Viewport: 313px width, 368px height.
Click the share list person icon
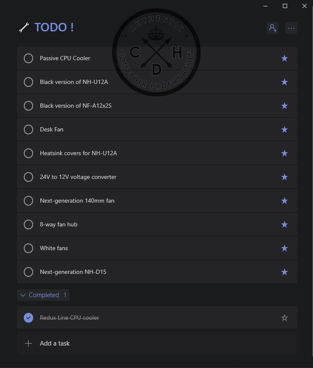tap(272, 28)
